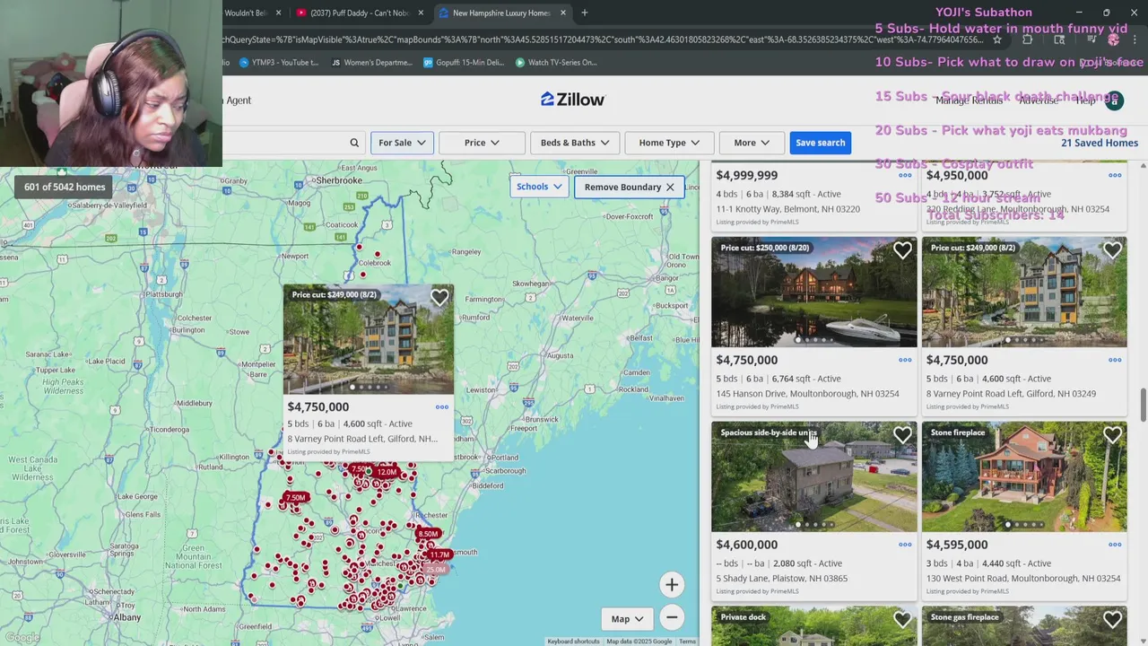
Task: Bookmark this page with star icon
Action: click(x=996, y=39)
